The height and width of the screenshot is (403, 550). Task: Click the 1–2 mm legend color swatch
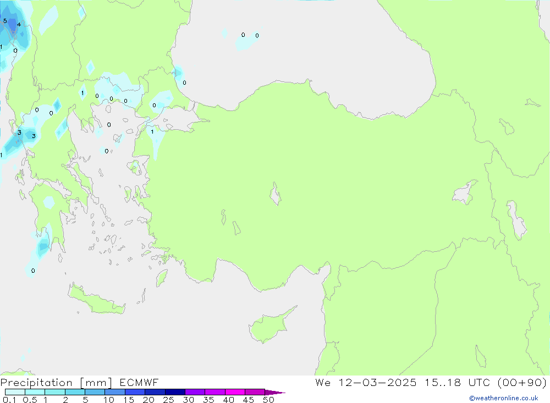pyautogui.click(x=54, y=392)
